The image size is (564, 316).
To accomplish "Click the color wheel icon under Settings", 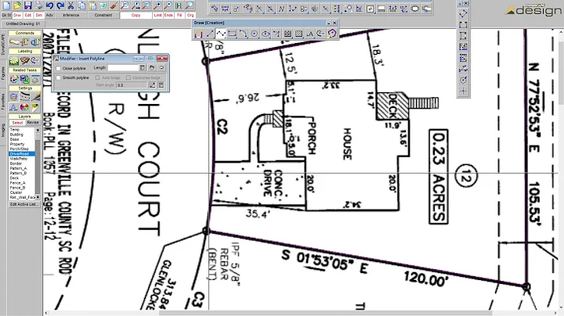I will (x=24, y=107).
